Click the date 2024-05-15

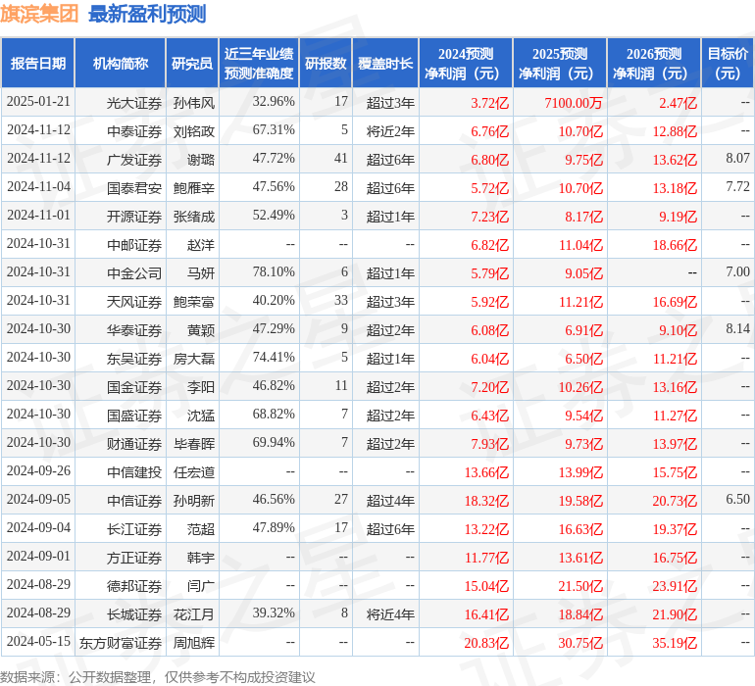click(38, 641)
